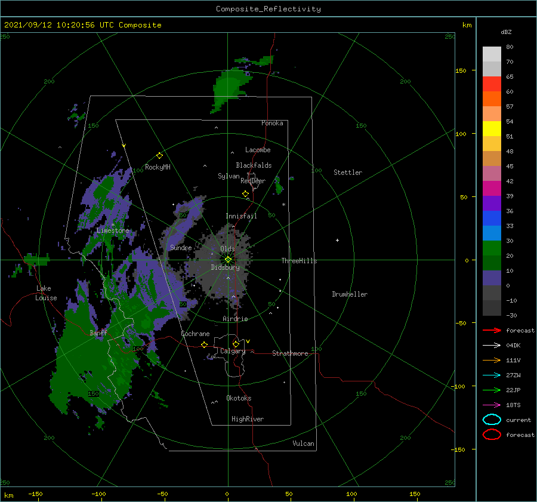
Task: Pick the slate purple 10 dBZ swatch
Action: point(492,278)
